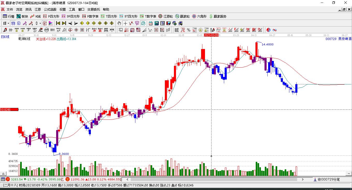The width and height of the screenshot is (352, 190).
Task: Click the horizontal scrollbar right arrow
Action: (303, 179)
